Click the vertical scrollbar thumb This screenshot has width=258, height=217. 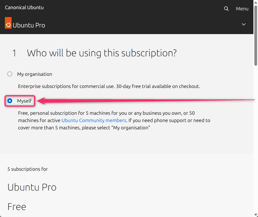pyautogui.click(x=256, y=35)
